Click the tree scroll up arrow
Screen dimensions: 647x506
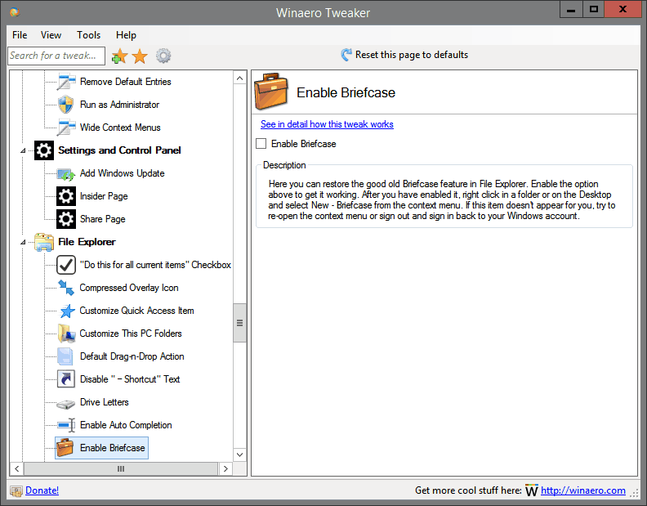tap(239, 78)
